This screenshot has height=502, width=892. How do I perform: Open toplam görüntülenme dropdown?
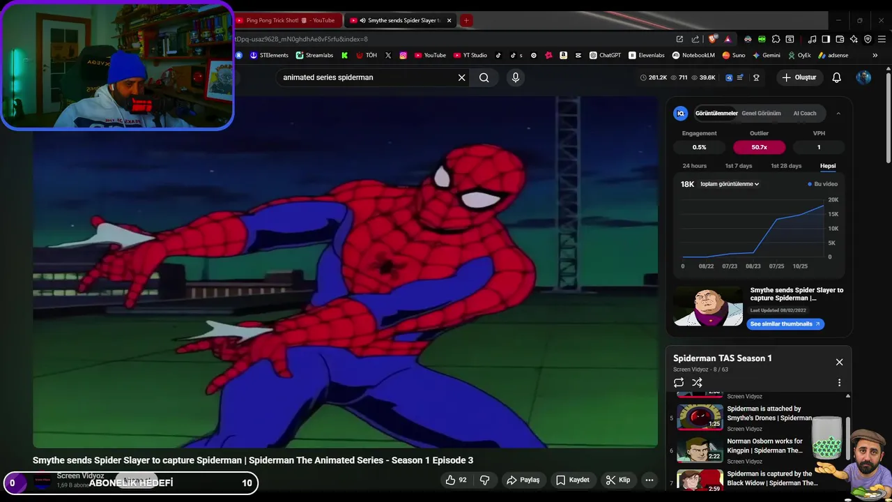(730, 184)
